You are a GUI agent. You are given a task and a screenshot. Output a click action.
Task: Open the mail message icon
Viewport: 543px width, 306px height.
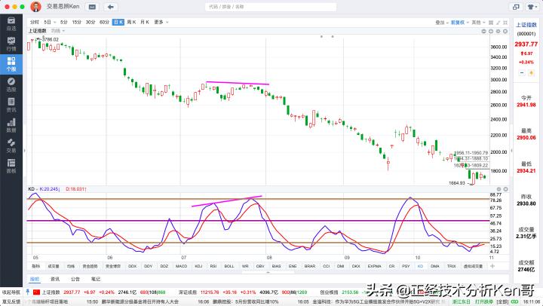[92, 7]
